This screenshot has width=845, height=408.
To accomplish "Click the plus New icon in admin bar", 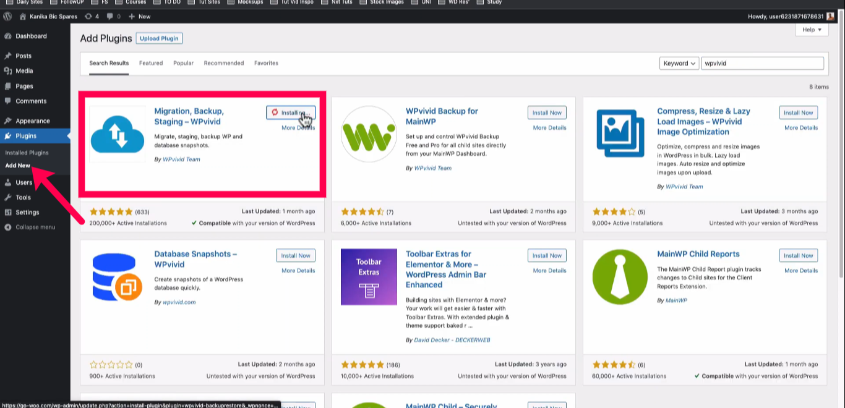I will click(x=132, y=16).
